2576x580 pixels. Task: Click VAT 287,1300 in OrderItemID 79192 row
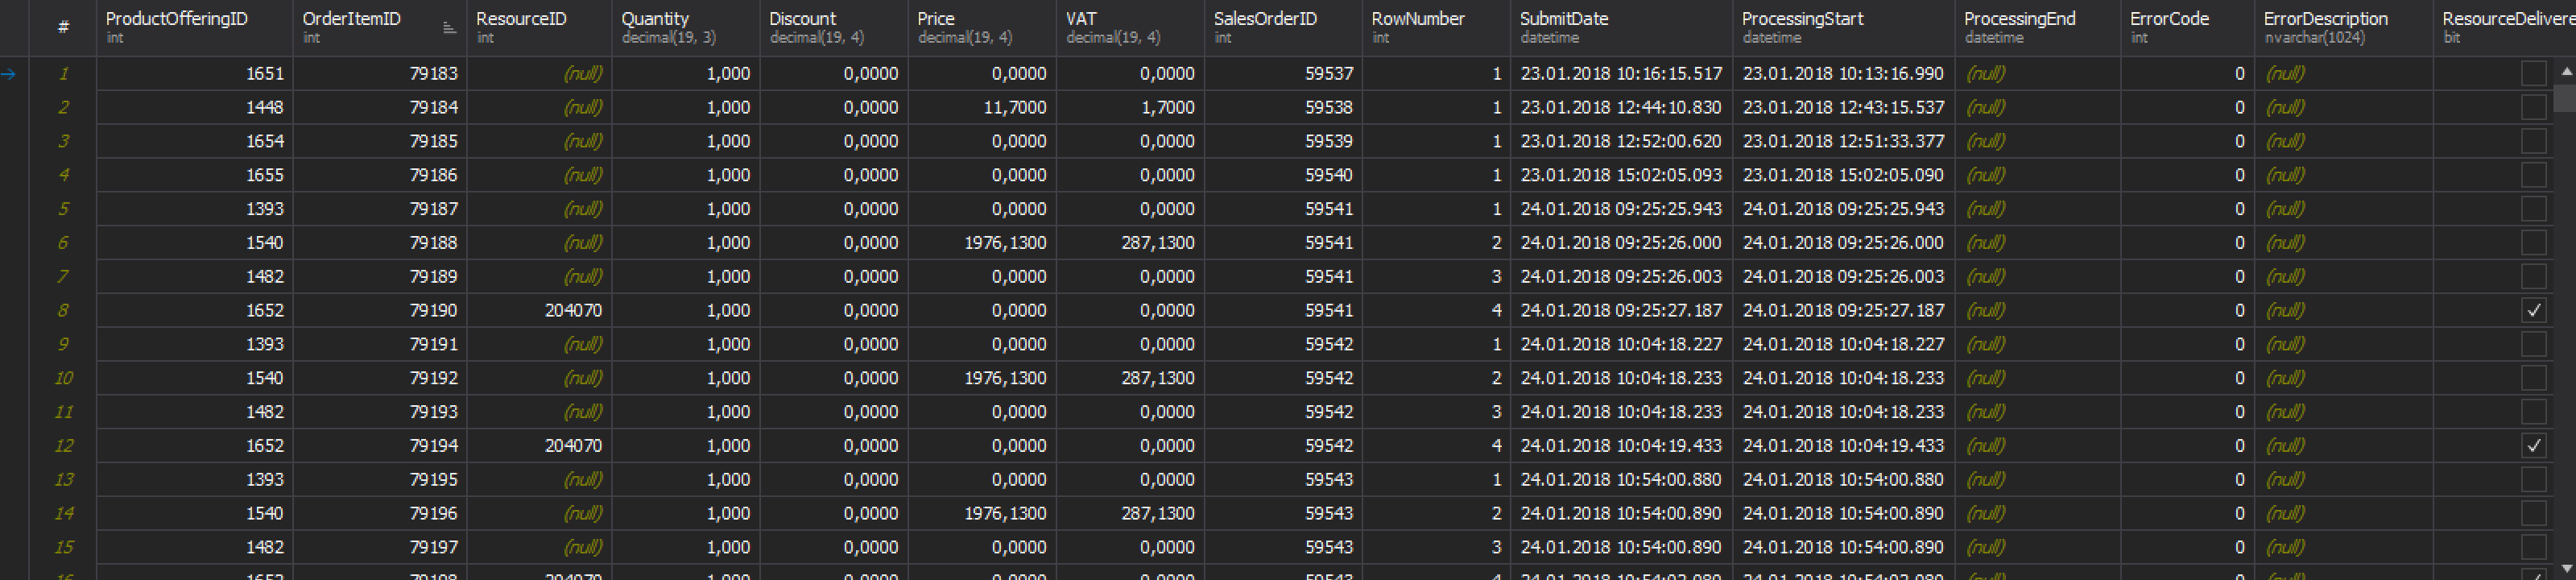1130,378
